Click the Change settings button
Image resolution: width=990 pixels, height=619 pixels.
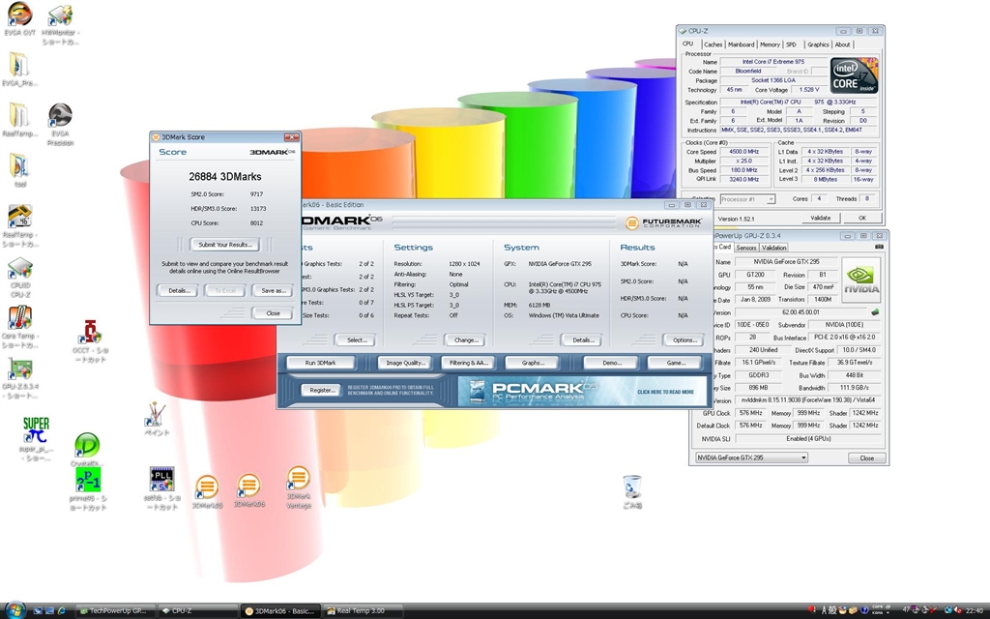coord(465,340)
